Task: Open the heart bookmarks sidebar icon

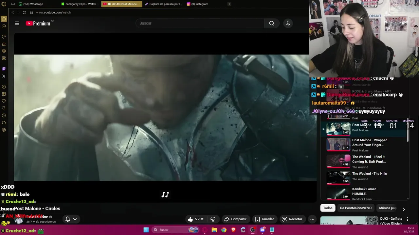Action: (x=4, y=101)
